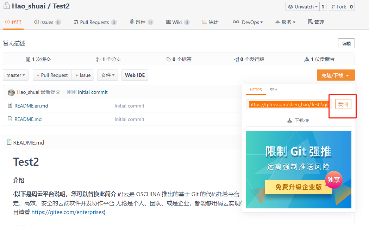
Task: Click the code brackets icon in 代码 tab
Action: [7, 22]
